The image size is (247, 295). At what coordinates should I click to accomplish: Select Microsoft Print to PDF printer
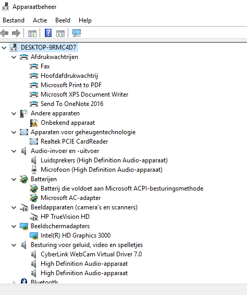[71, 85]
